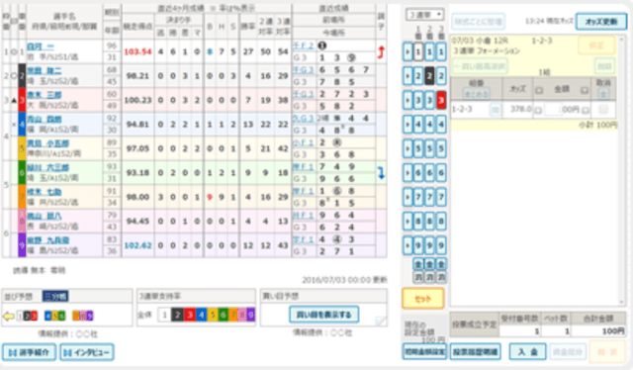Click 買い目を表示する button
This screenshot has height=370, width=633.
pos(324,315)
